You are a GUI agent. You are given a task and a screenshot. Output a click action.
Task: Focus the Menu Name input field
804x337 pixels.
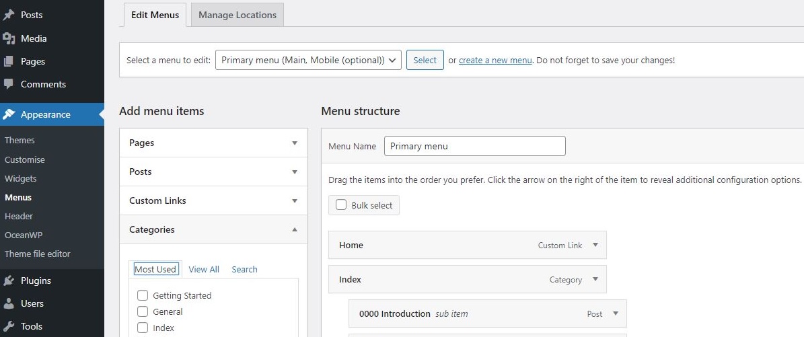click(475, 146)
